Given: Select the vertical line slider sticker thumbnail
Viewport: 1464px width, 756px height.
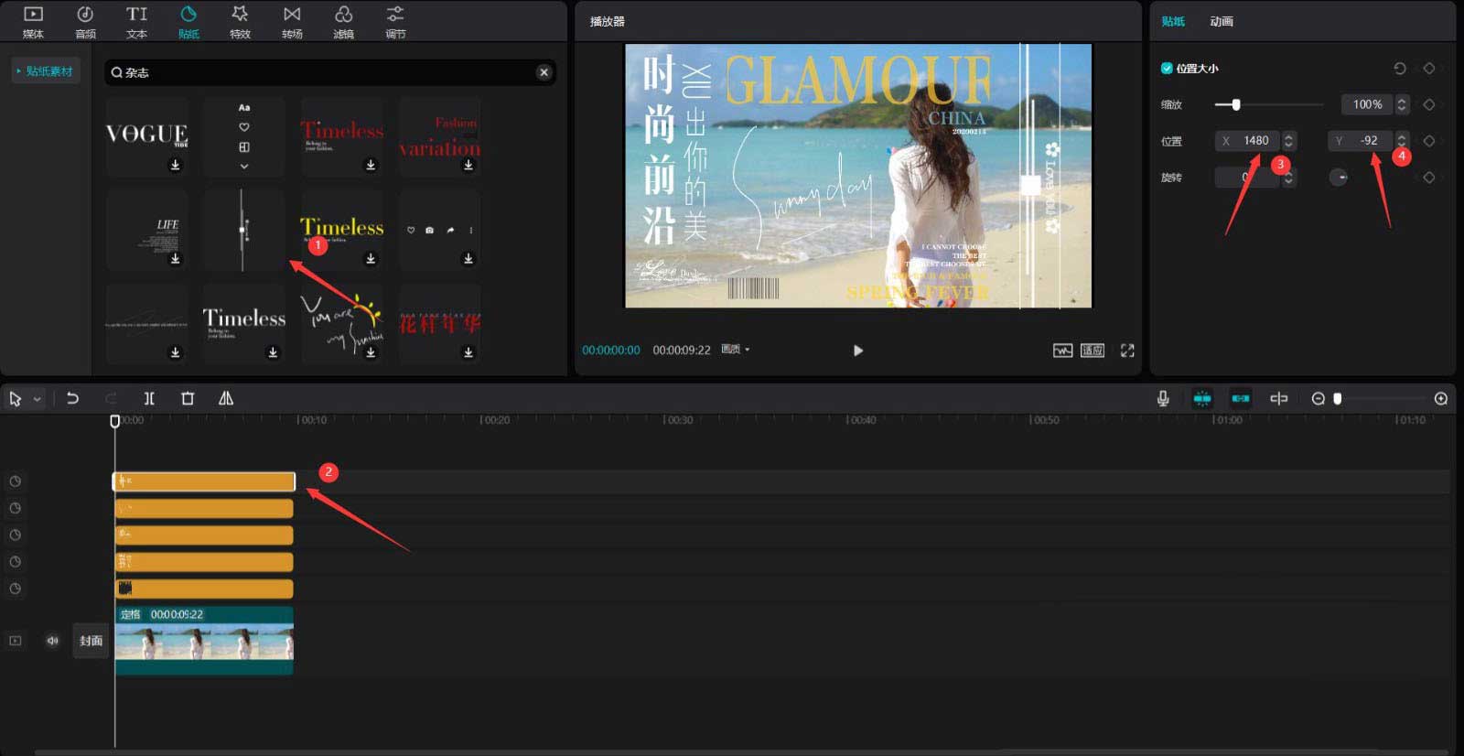Looking at the screenshot, I should [x=243, y=230].
